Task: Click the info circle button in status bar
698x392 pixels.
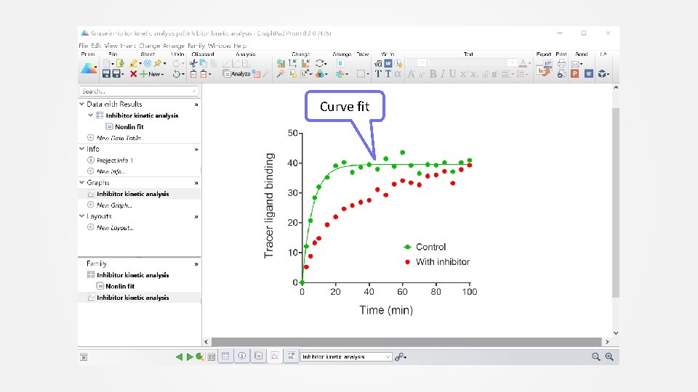Action: click(242, 356)
